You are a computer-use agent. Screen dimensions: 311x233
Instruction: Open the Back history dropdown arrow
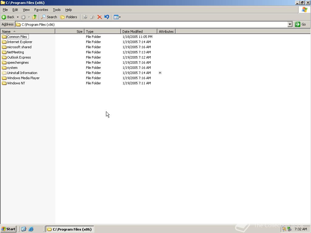click(x=18, y=17)
